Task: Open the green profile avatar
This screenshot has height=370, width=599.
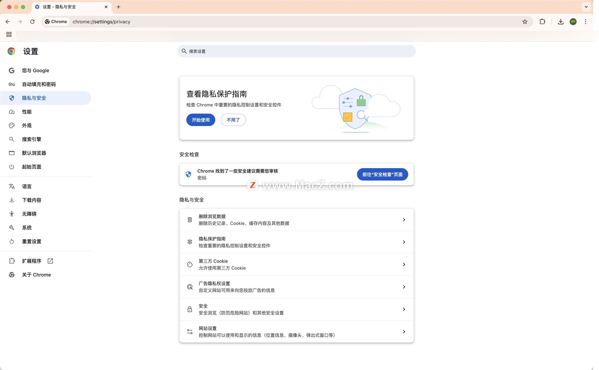Action: 573,21
